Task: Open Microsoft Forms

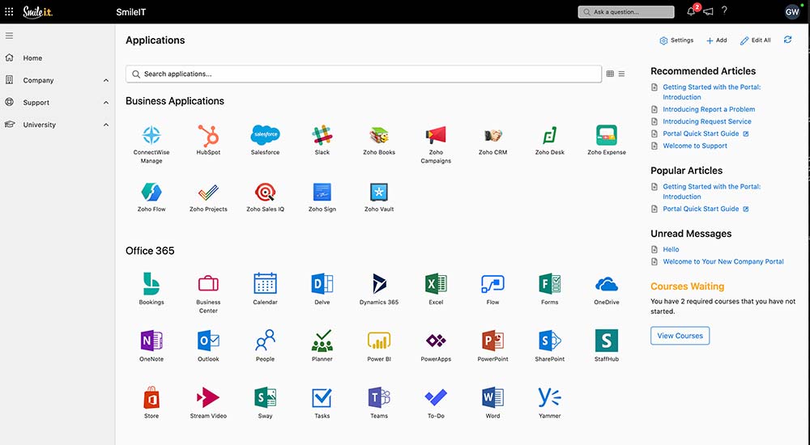Action: click(x=550, y=284)
